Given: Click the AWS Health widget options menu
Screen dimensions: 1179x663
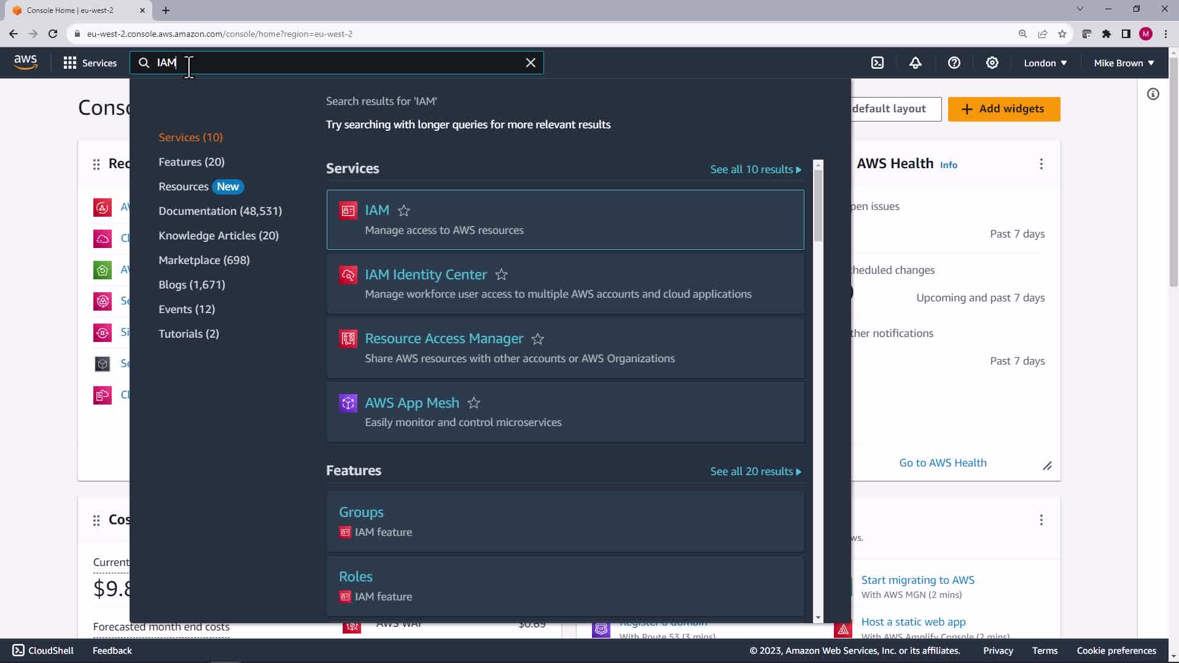Looking at the screenshot, I should [1041, 164].
